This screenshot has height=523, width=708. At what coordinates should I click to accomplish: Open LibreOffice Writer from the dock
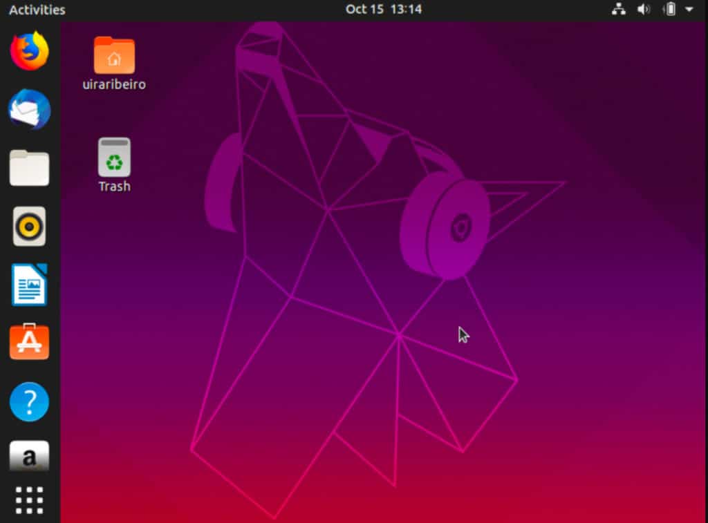point(28,285)
